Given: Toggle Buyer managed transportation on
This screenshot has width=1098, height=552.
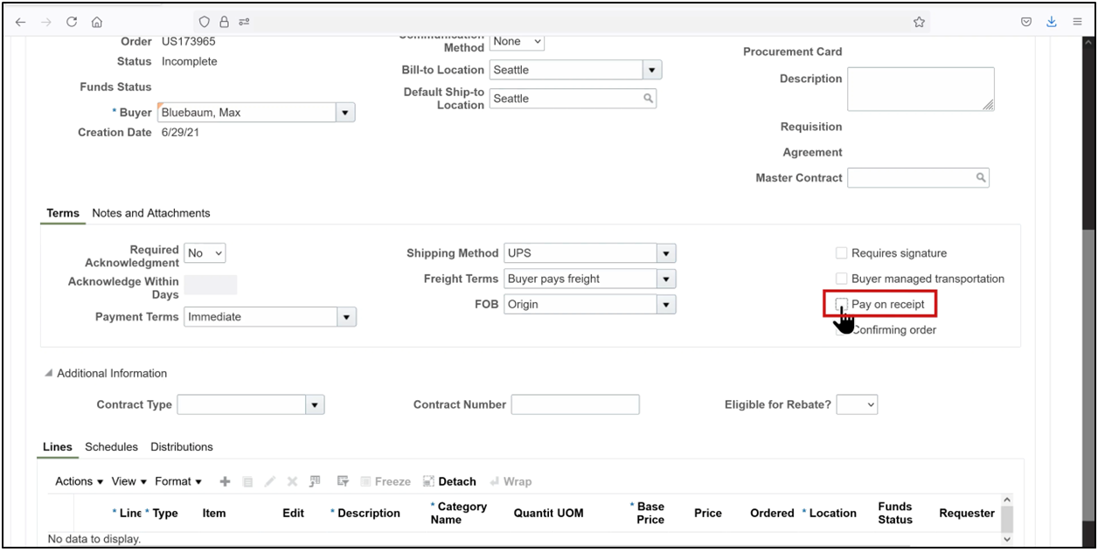Looking at the screenshot, I should pos(841,279).
